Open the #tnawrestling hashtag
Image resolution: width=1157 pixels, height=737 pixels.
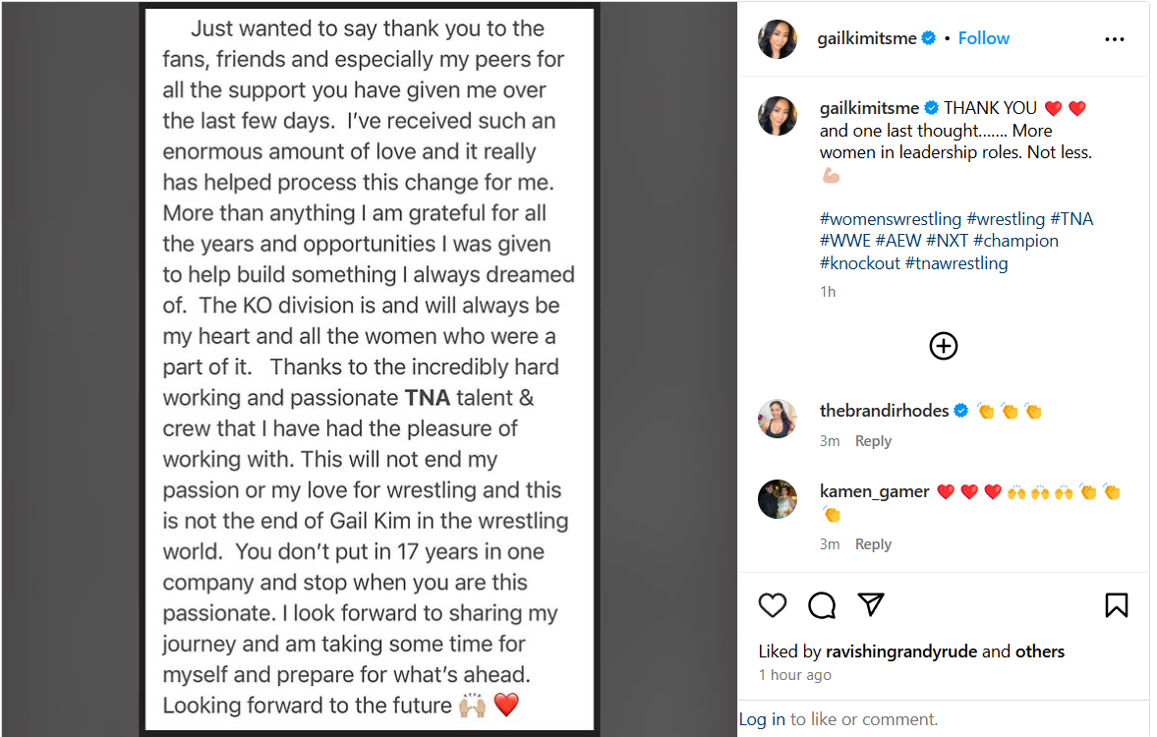point(955,262)
